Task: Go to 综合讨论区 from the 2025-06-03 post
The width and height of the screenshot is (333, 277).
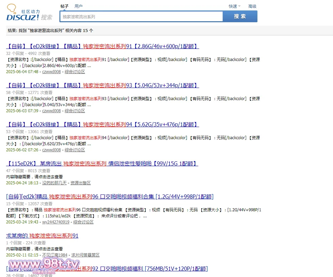Action: pyautogui.click(x=75, y=111)
